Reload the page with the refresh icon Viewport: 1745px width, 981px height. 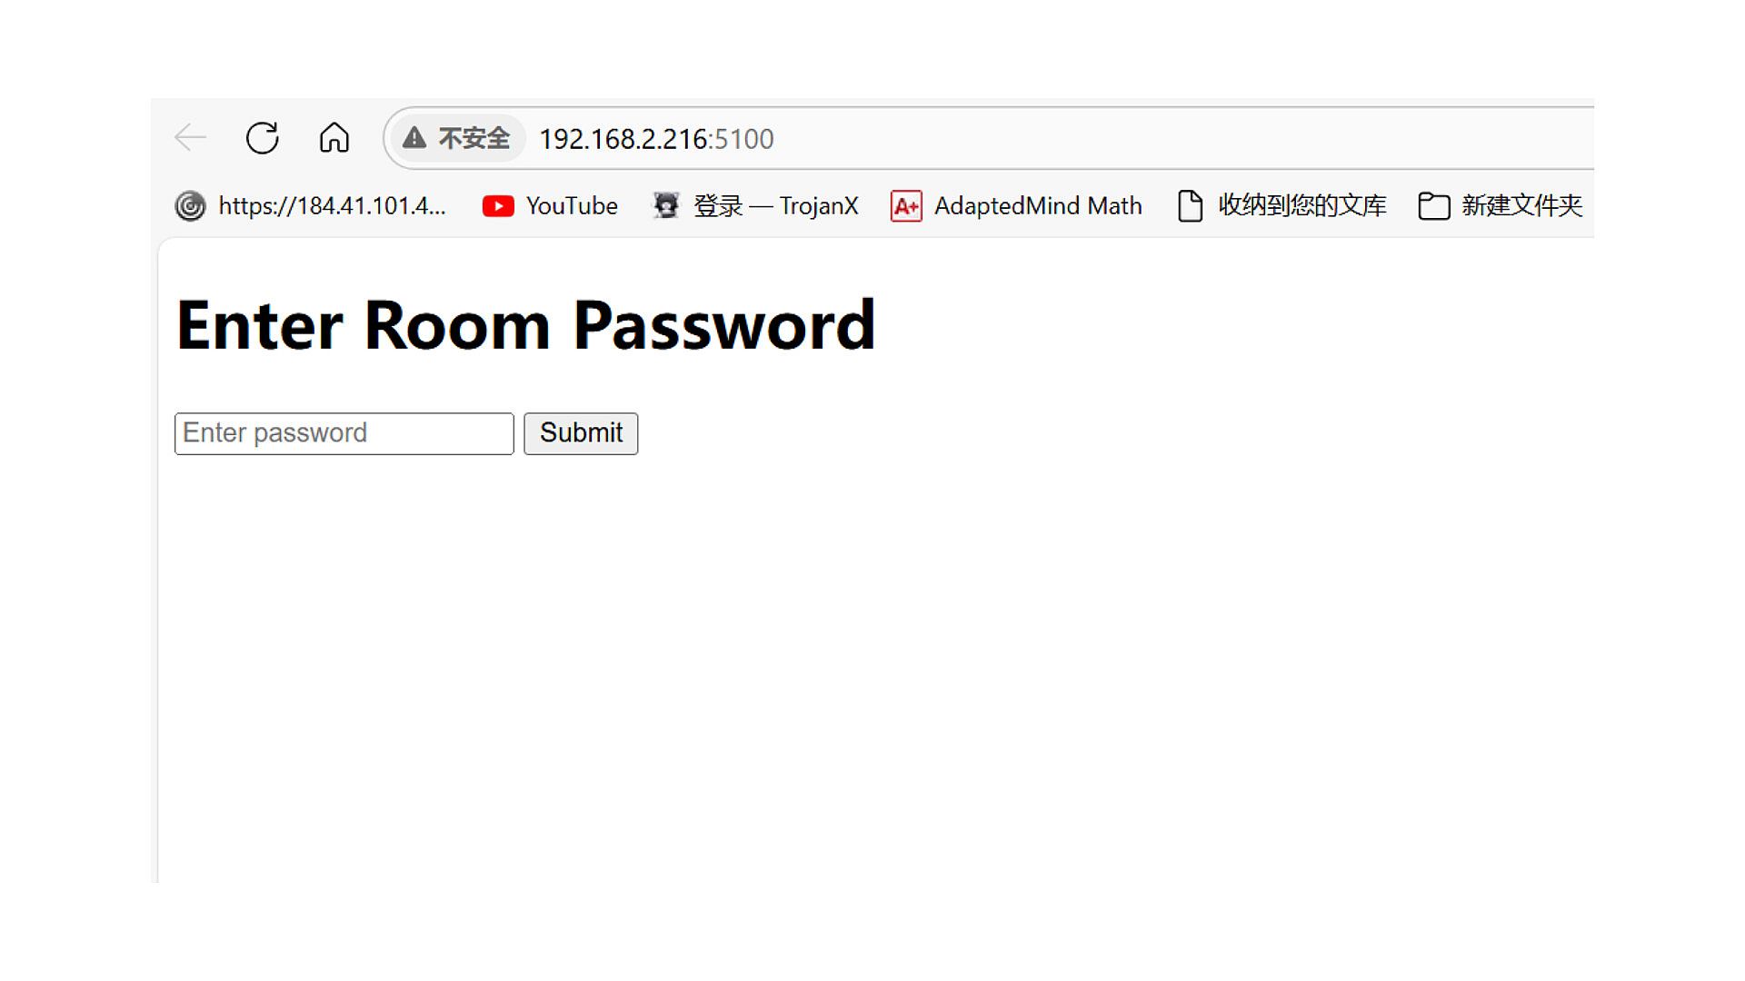[x=263, y=138]
